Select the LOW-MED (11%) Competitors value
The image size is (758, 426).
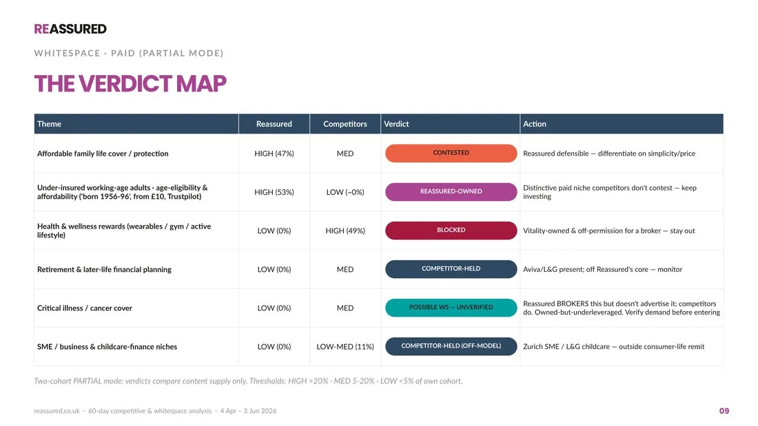[x=345, y=347]
